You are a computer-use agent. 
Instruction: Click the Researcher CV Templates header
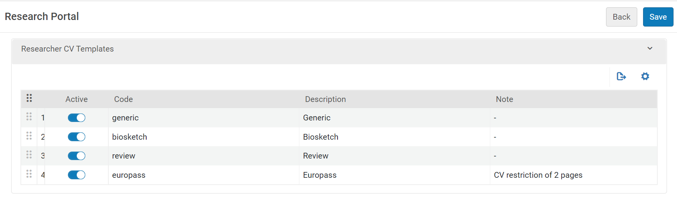pyautogui.click(x=68, y=49)
